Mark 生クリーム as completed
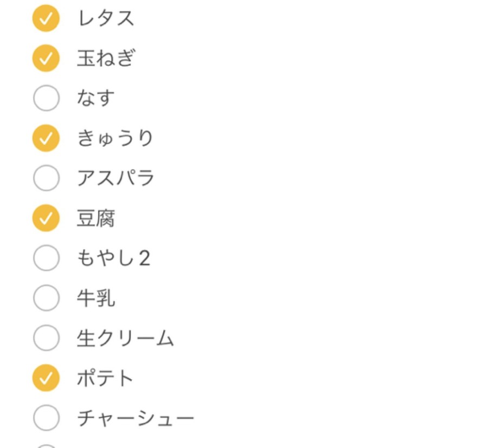 tap(46, 338)
